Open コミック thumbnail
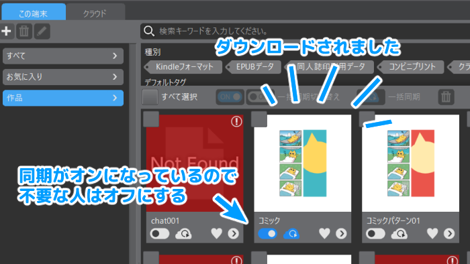470x264 pixels. coord(303,163)
